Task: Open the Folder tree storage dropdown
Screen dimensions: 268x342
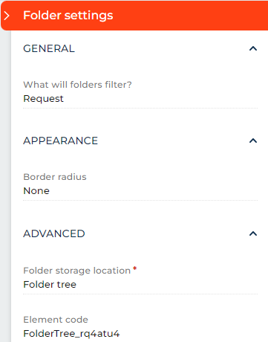Action: tap(140, 285)
